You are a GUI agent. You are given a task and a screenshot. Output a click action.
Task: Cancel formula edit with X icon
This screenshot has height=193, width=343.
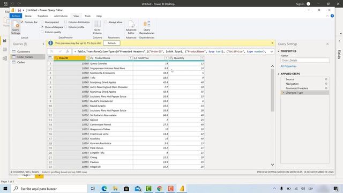click(51, 51)
